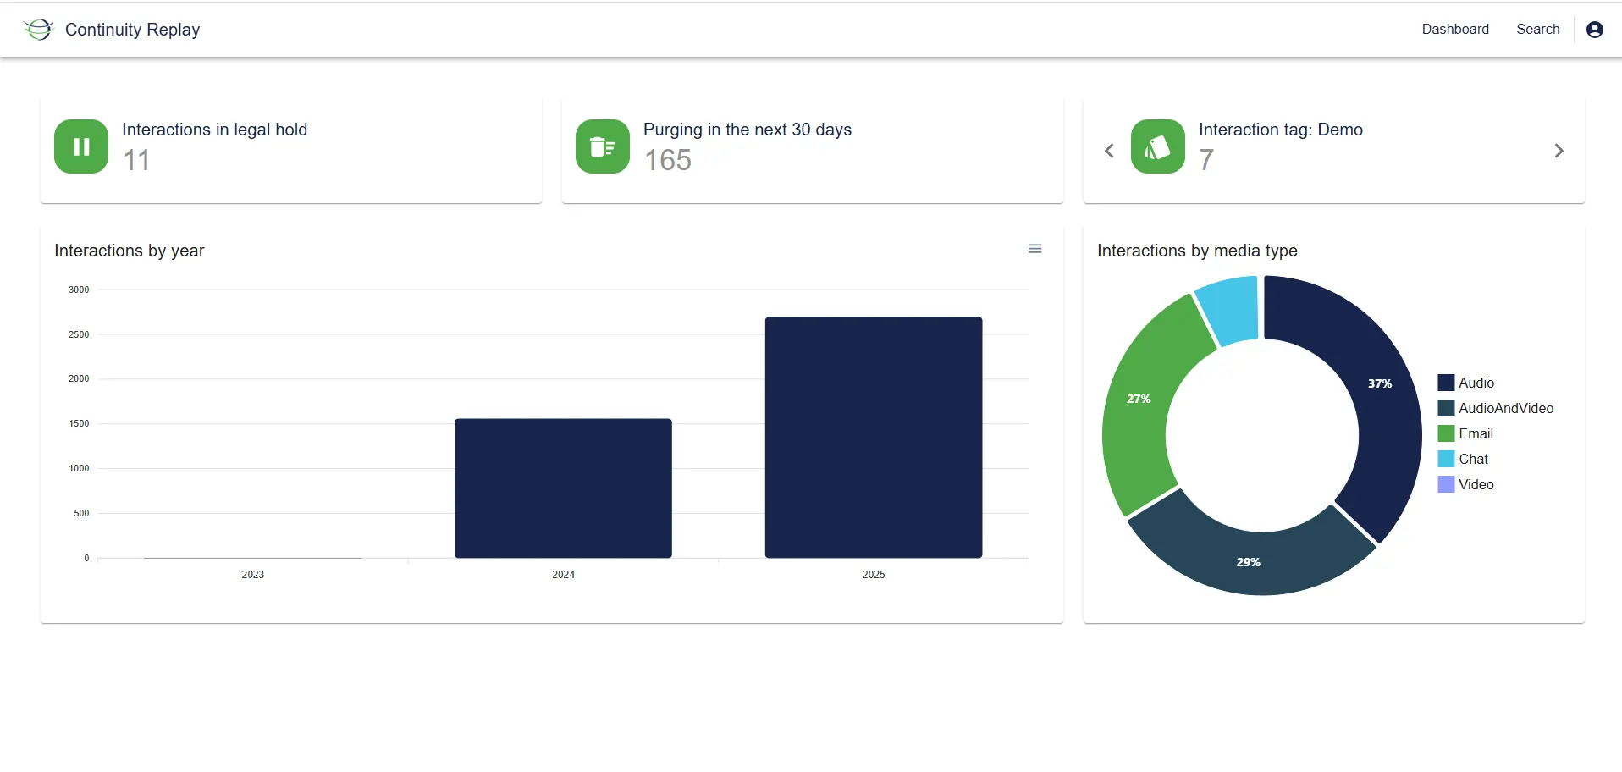Go to previous interaction tag card
Screen dimensions: 1622x772
1109,151
